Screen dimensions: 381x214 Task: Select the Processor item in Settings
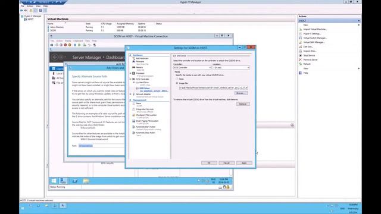[140, 73]
